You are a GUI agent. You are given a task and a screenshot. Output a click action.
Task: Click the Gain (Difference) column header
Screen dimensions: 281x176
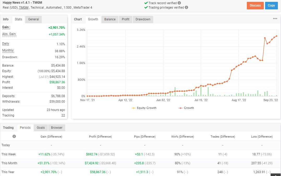click(x=51, y=137)
